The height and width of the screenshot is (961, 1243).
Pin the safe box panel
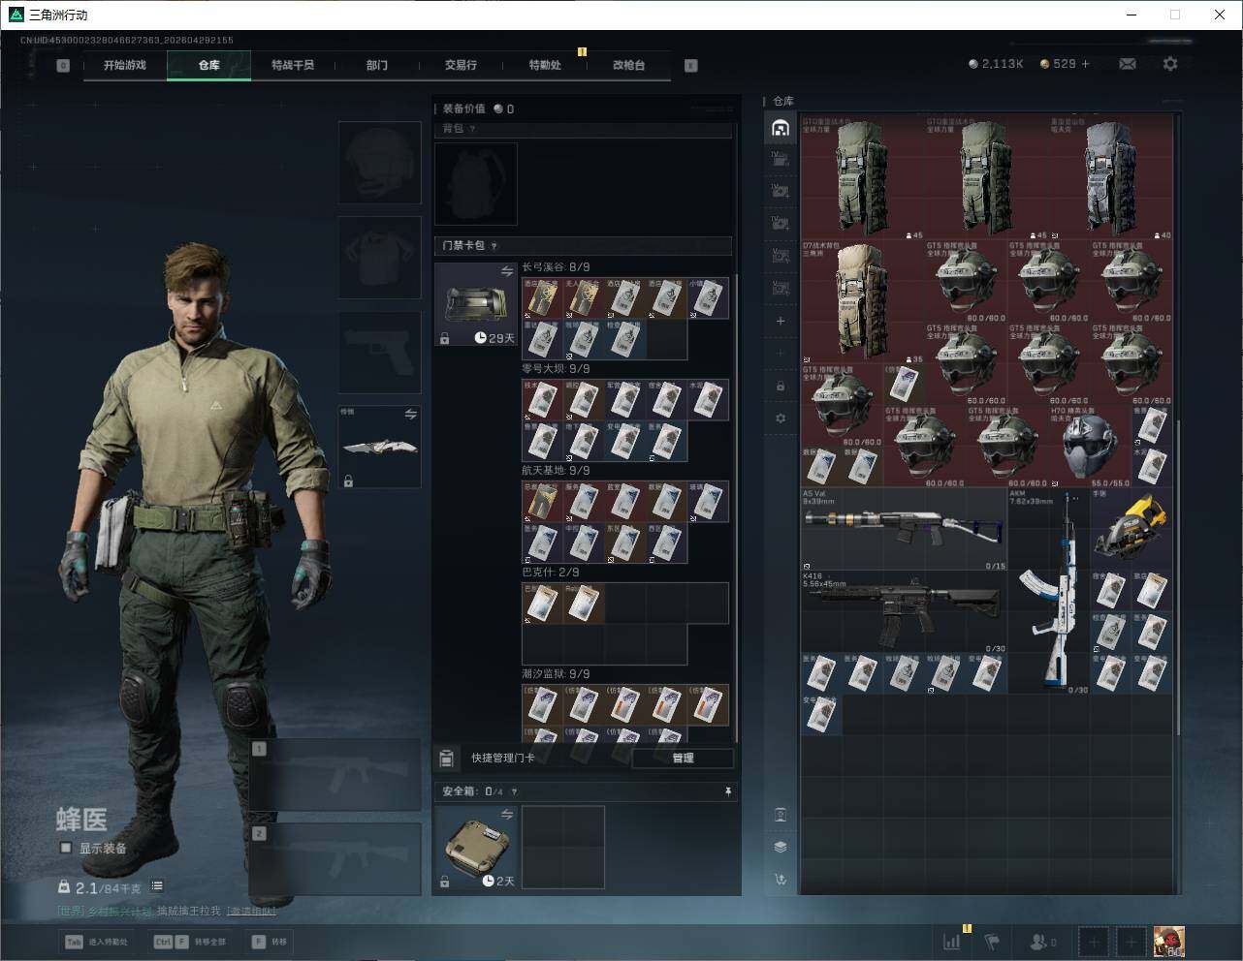tap(727, 791)
